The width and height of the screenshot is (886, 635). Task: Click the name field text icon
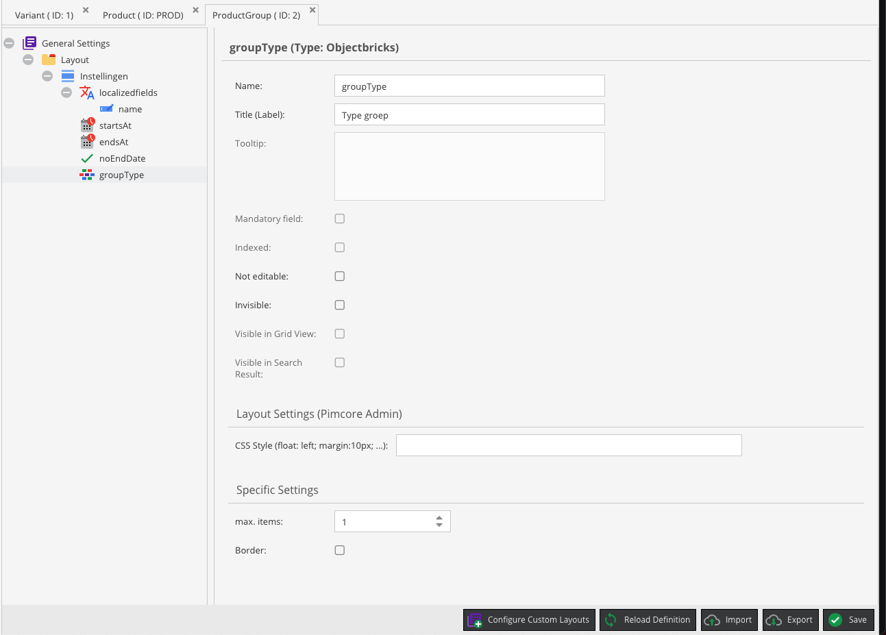tap(107, 108)
